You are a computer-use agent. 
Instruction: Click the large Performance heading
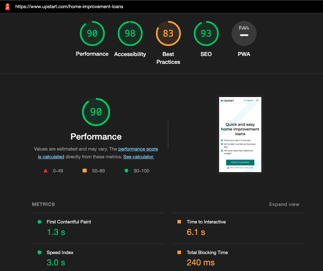coord(96,136)
